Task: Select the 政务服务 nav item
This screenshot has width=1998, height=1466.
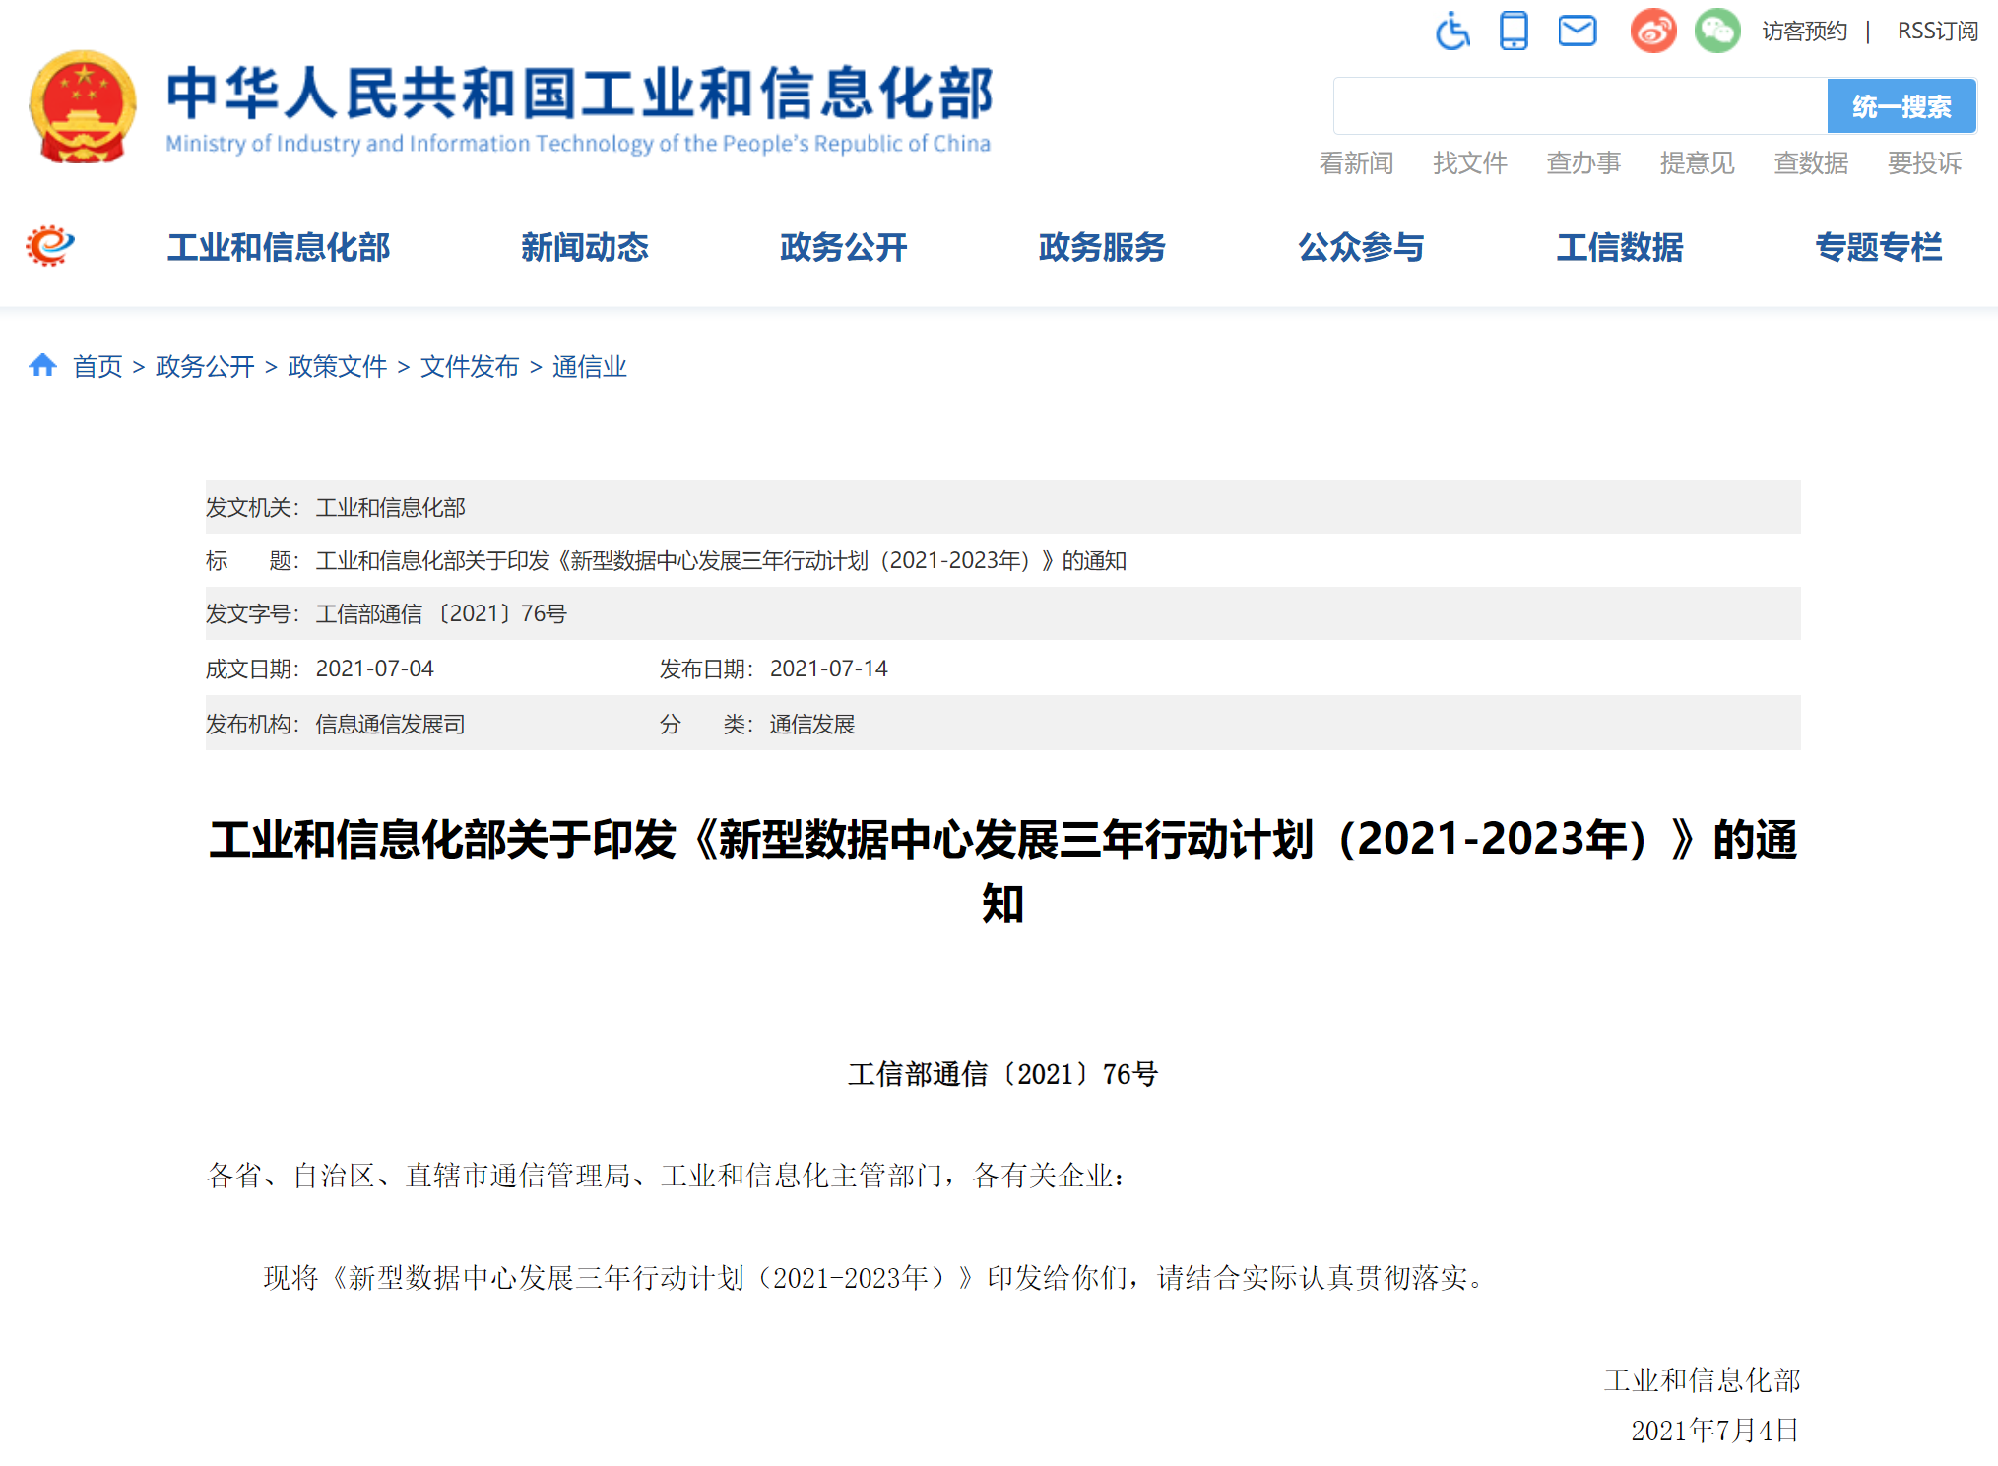Action: click(1102, 247)
